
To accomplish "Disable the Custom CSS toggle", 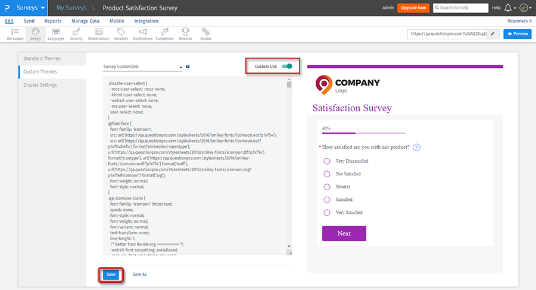I will (288, 66).
